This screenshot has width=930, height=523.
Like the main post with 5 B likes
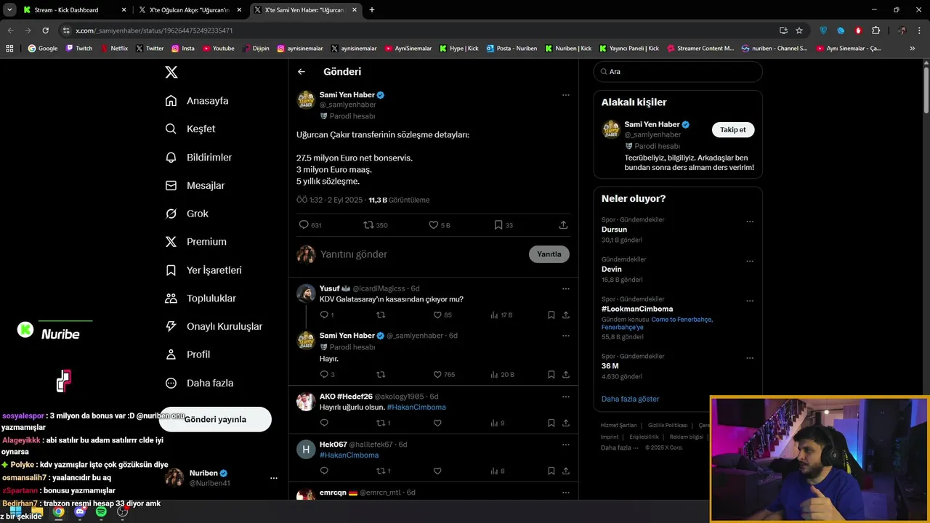pos(440,225)
